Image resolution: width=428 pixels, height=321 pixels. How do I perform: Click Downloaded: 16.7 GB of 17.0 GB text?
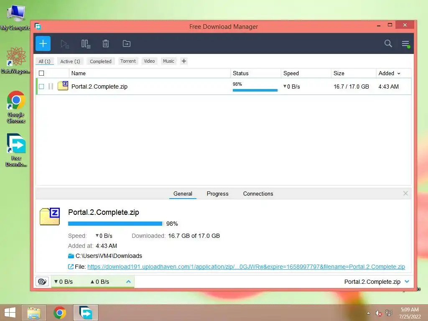[x=176, y=236]
